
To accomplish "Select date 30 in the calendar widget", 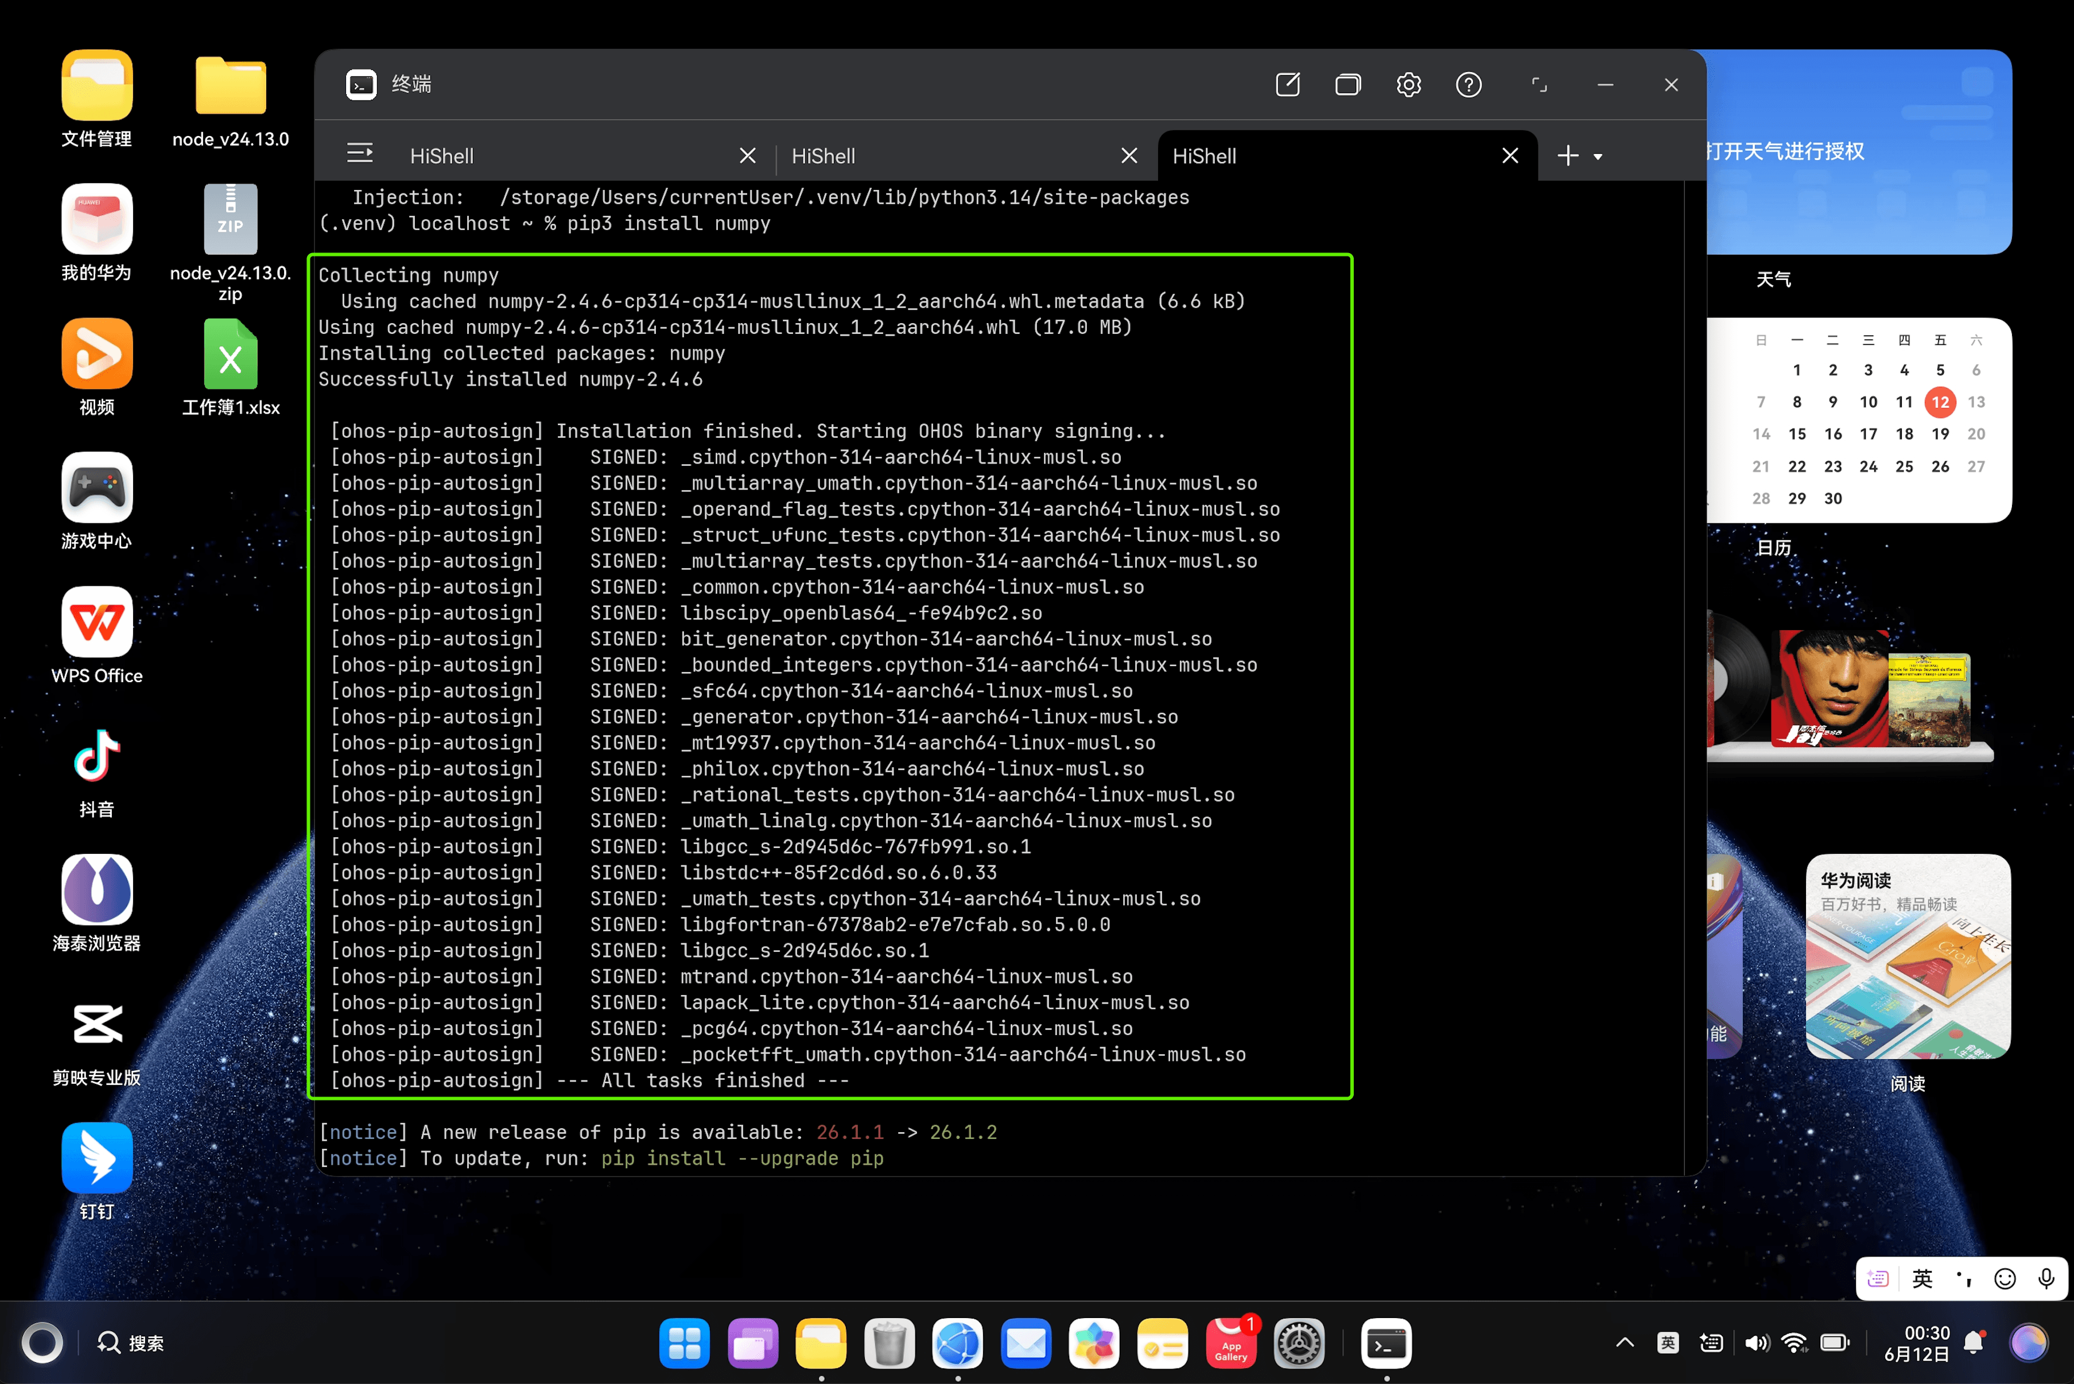I will coord(1833,498).
